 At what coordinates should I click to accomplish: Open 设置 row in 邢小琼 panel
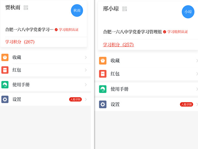[x=146, y=104]
